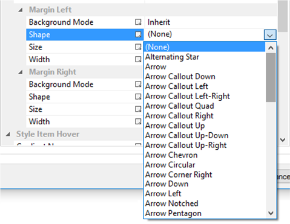The height and width of the screenshot is (224, 290).
Task: Collapse the Margin Right group
Action: click(21, 72)
